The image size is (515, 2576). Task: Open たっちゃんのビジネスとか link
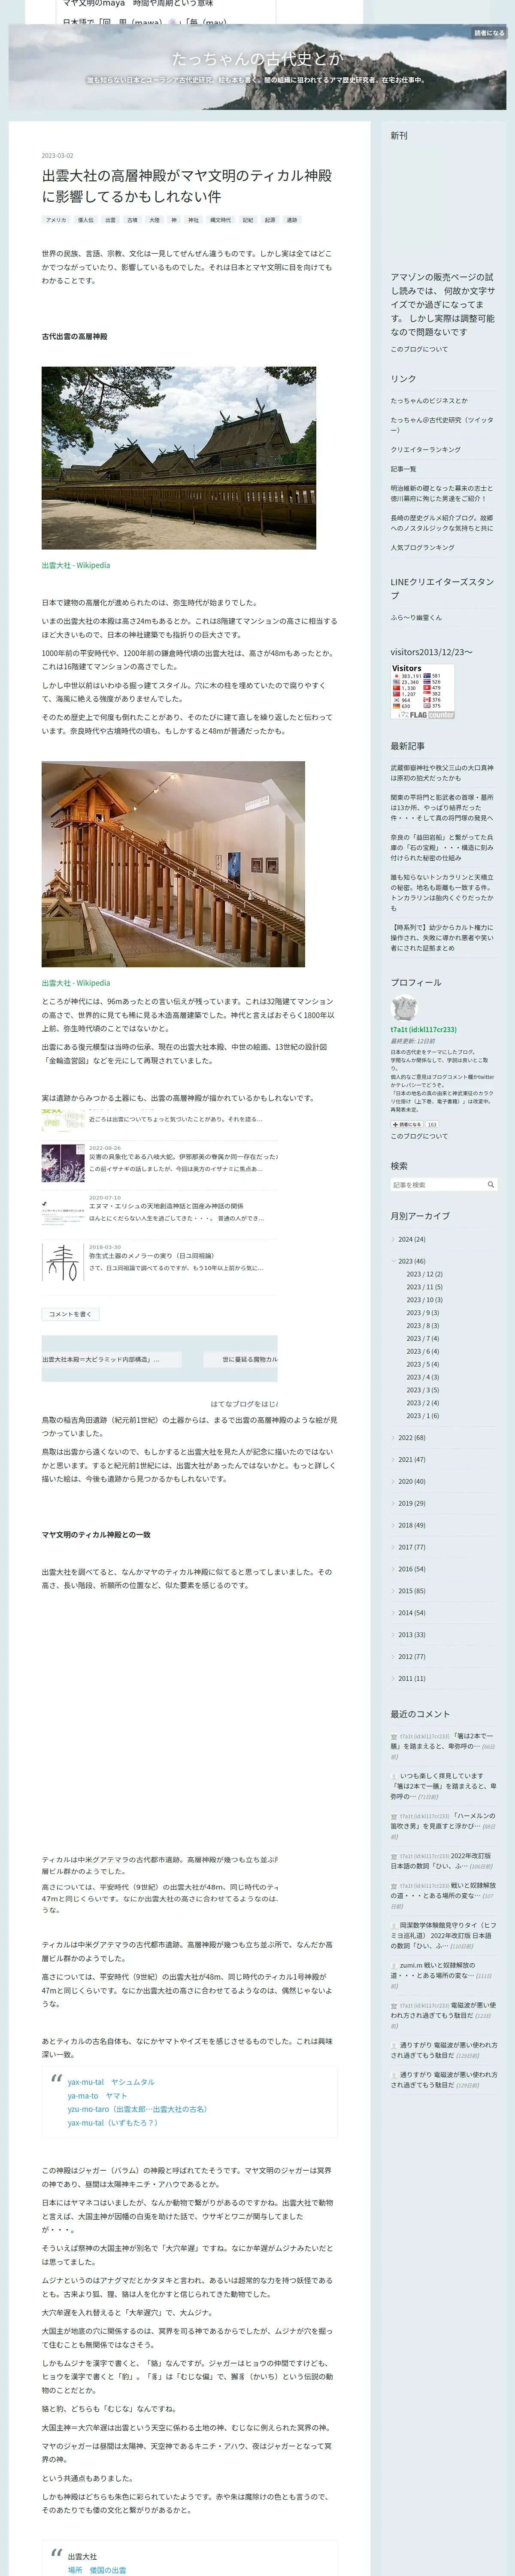coord(429,400)
